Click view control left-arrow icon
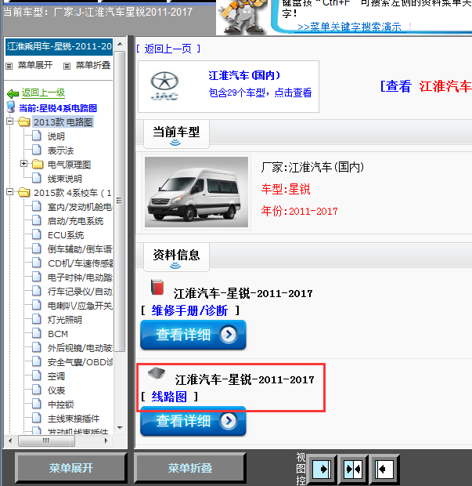 click(x=384, y=469)
